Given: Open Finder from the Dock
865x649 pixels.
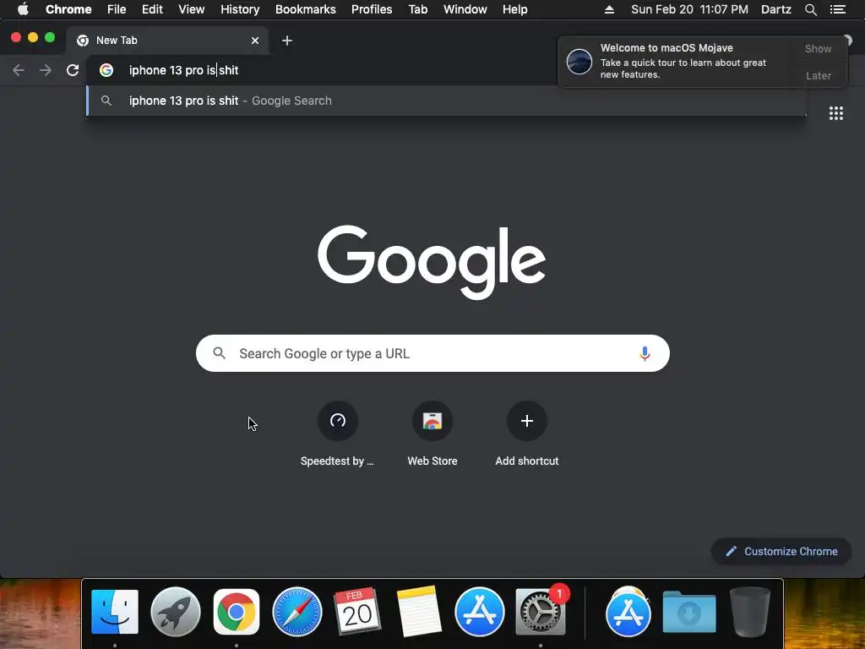Looking at the screenshot, I should (x=115, y=612).
